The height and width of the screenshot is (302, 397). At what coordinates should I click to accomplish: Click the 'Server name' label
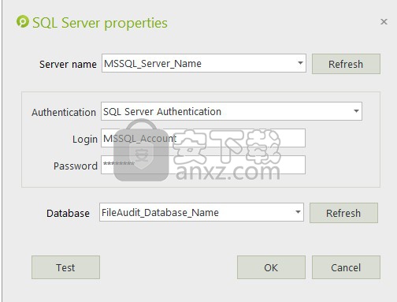68,64
